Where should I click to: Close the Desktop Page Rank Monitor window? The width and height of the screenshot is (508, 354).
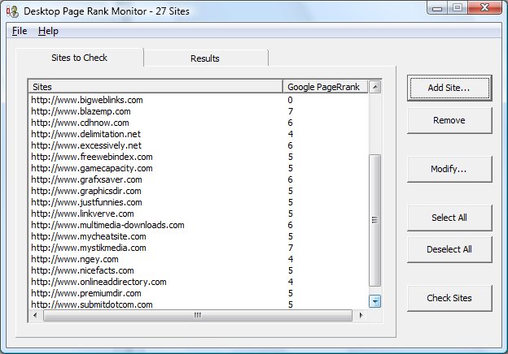tap(484, 8)
